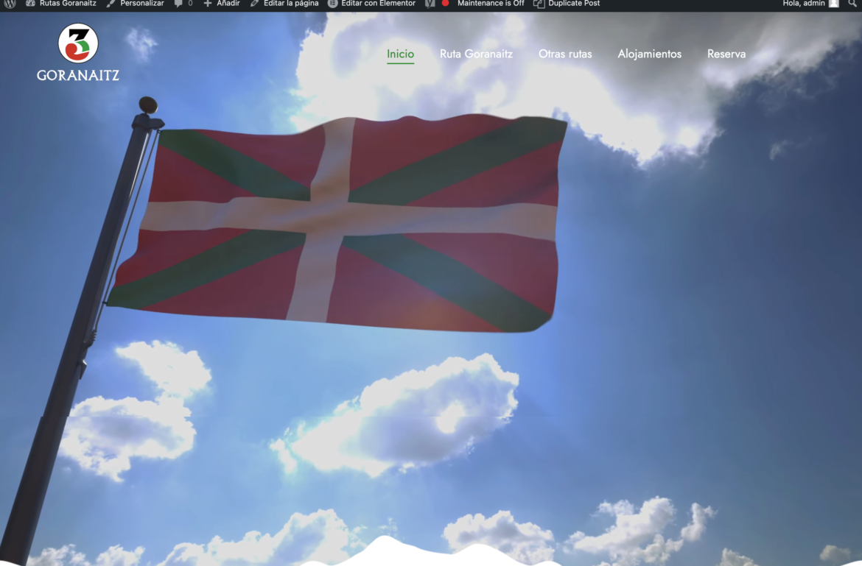This screenshot has height=566, width=862.
Task: Open the Hola, admin account menu
Action: pyautogui.click(x=803, y=4)
